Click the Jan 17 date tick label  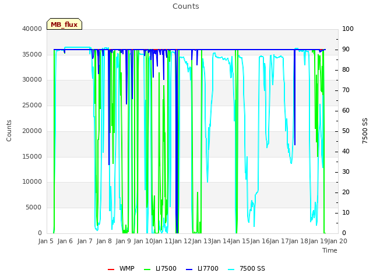(279, 241)
